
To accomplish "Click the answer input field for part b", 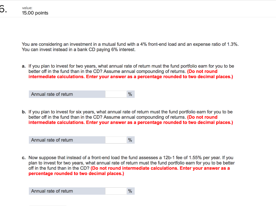I will [116, 140].
